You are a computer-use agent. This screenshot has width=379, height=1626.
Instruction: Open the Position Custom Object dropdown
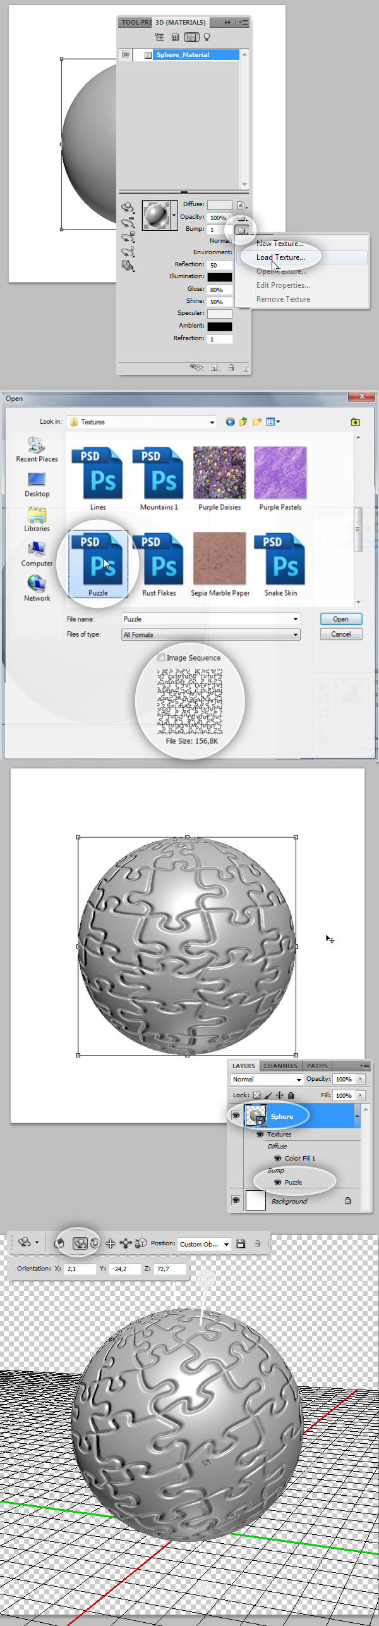(226, 1244)
